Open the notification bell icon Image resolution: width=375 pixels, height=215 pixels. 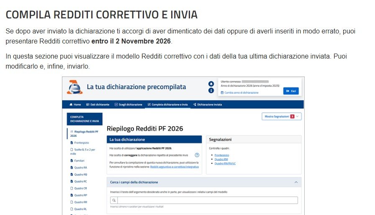[211, 84]
